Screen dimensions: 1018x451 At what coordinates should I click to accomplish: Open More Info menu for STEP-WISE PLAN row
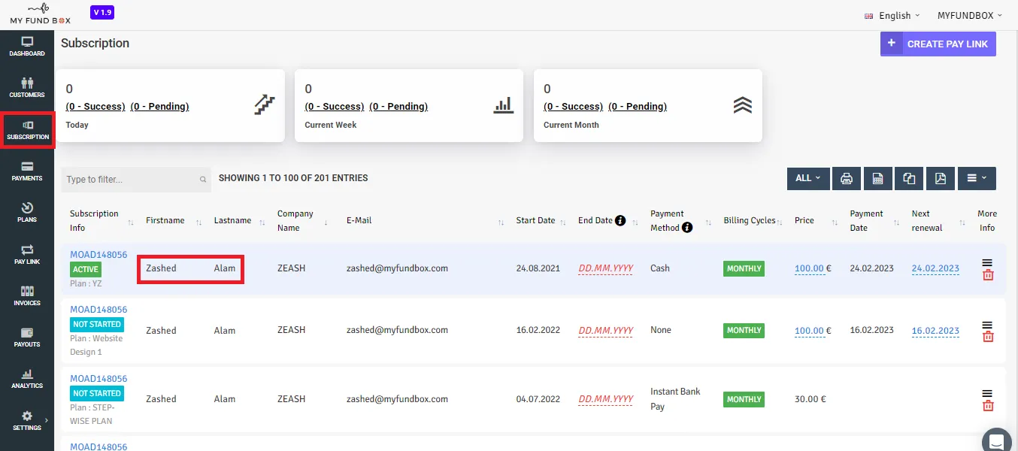987,393
